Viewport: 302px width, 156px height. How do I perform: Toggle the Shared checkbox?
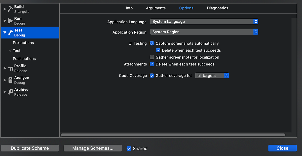129,148
